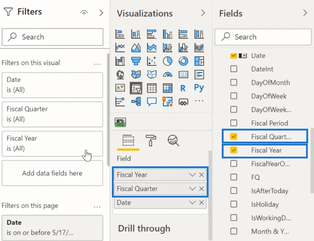
Task: Open Date field well dropdown arrow
Action: click(x=192, y=203)
